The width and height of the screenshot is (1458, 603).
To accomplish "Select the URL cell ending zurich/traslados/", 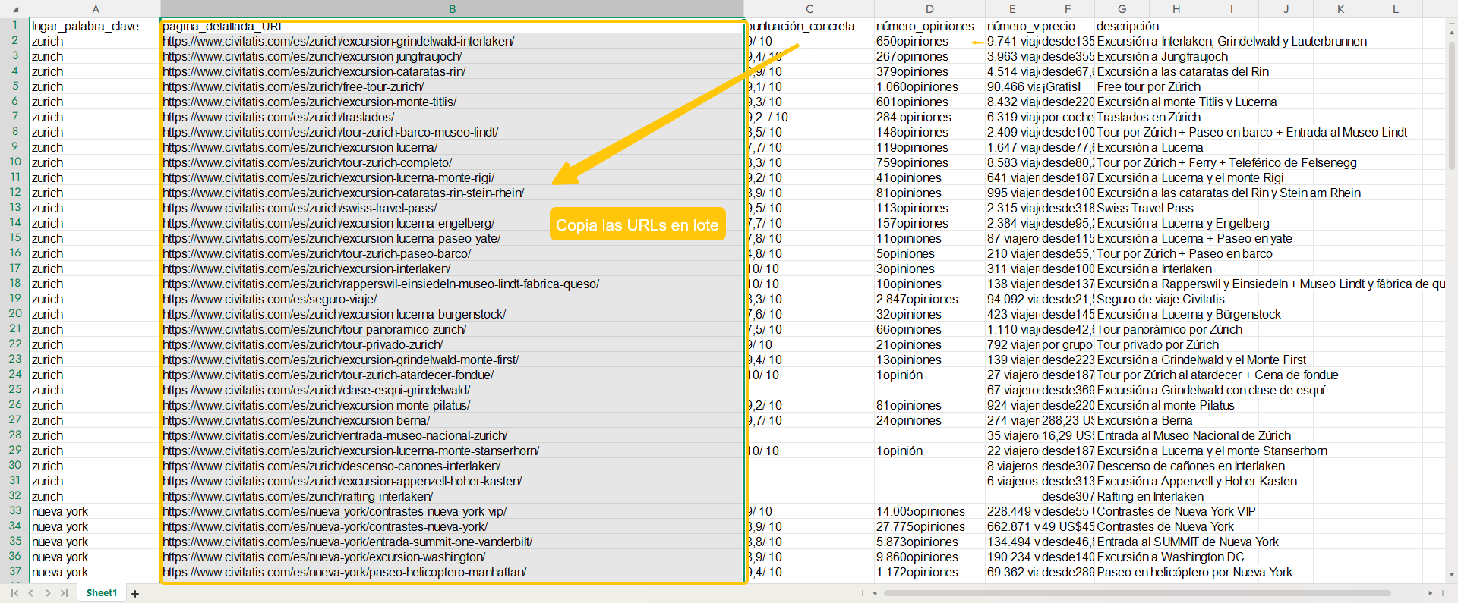I will click(x=453, y=117).
